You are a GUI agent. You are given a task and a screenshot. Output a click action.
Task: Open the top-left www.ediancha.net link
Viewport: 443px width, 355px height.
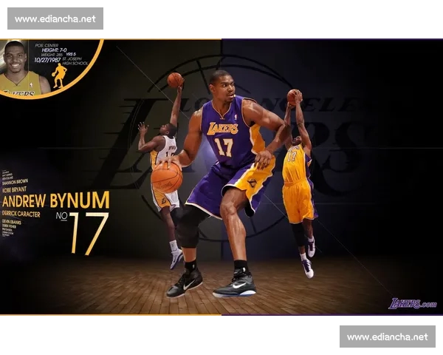tap(55, 18)
